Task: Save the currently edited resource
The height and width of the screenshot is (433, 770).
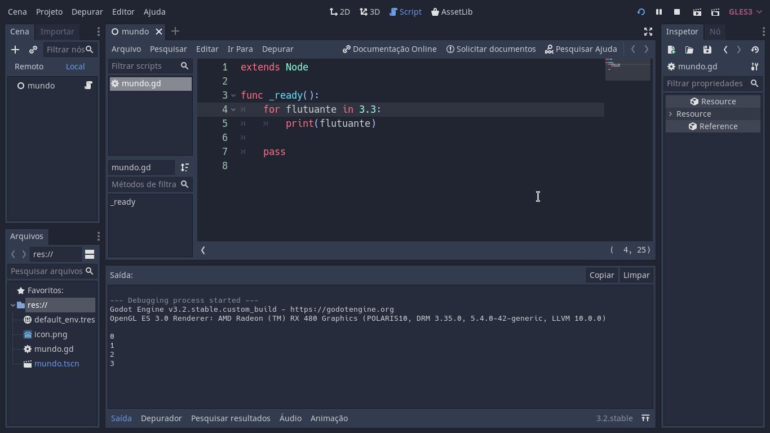Action: [707, 50]
